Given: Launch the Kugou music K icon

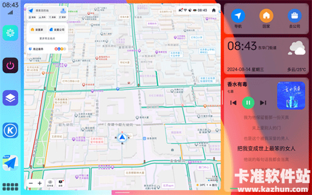Looking at the screenshot, I should click(x=10, y=131).
